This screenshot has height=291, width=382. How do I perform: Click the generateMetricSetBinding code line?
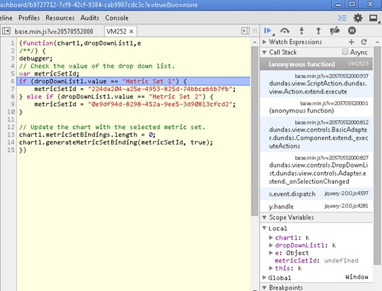(x=116, y=142)
